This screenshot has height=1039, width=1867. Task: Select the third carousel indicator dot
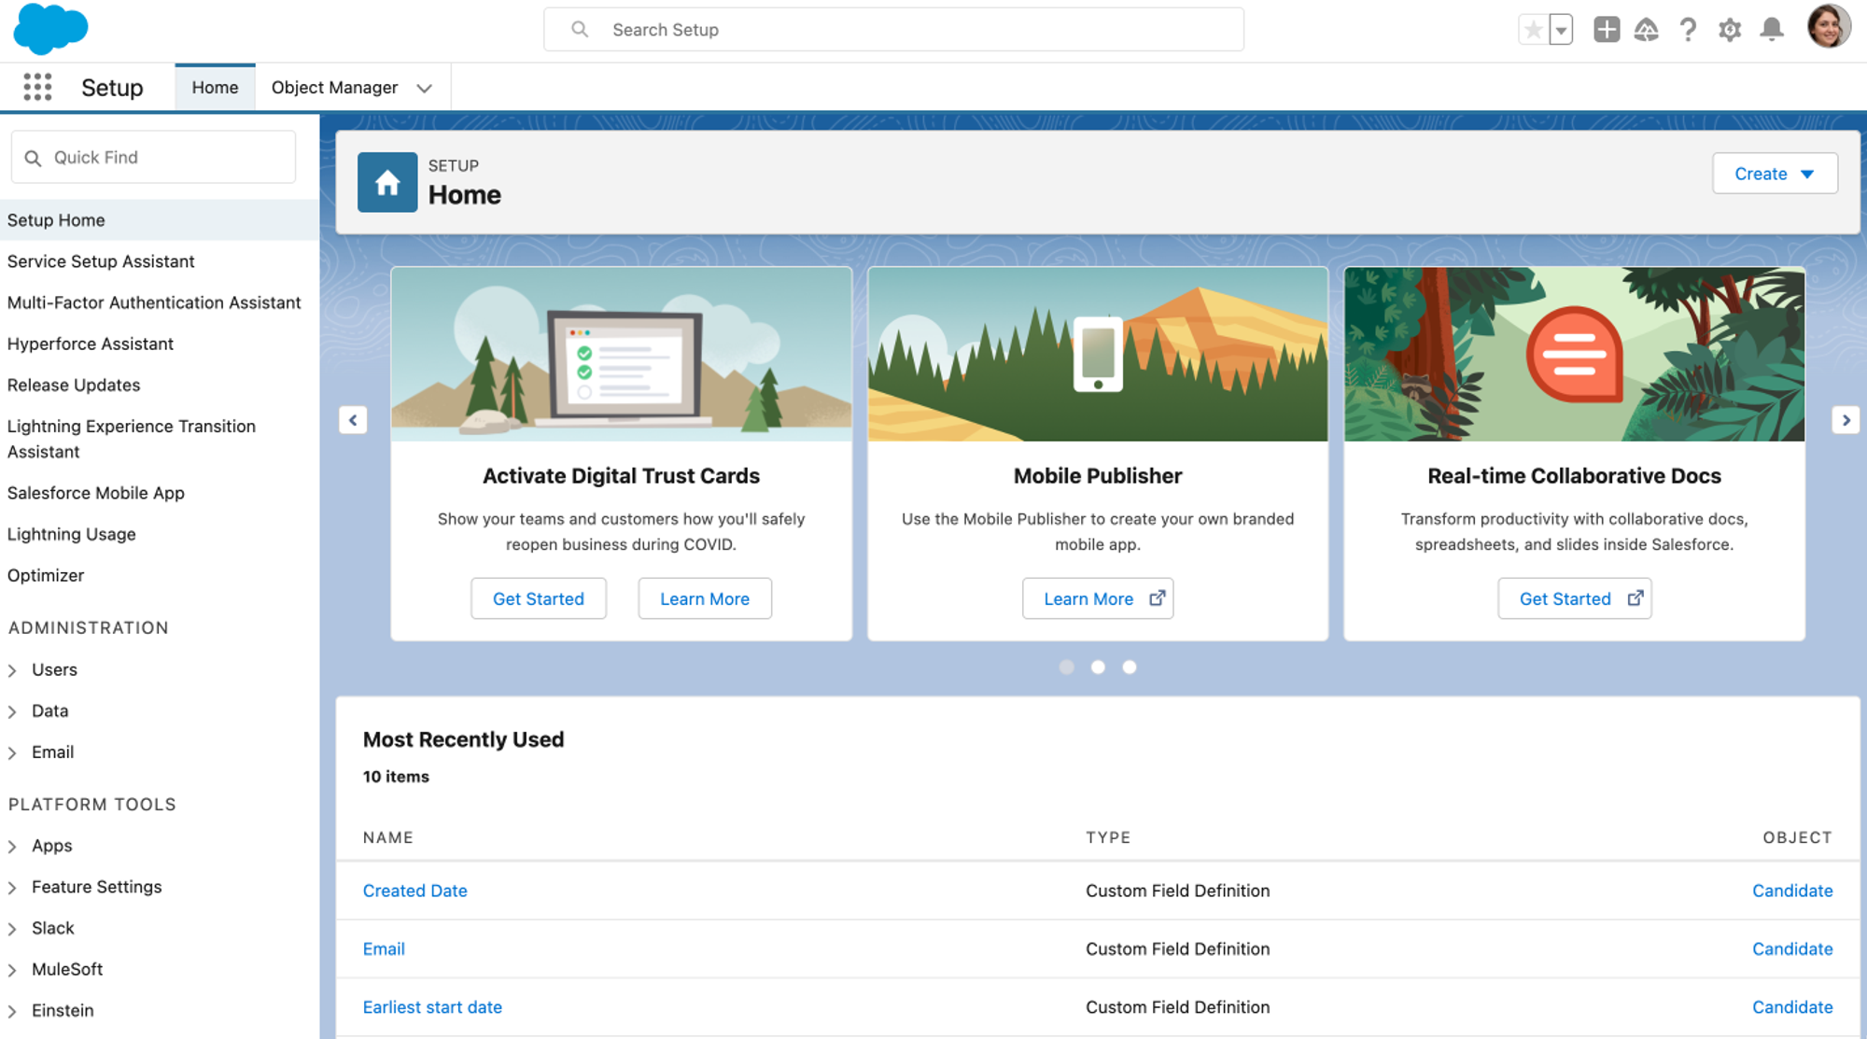(x=1130, y=667)
